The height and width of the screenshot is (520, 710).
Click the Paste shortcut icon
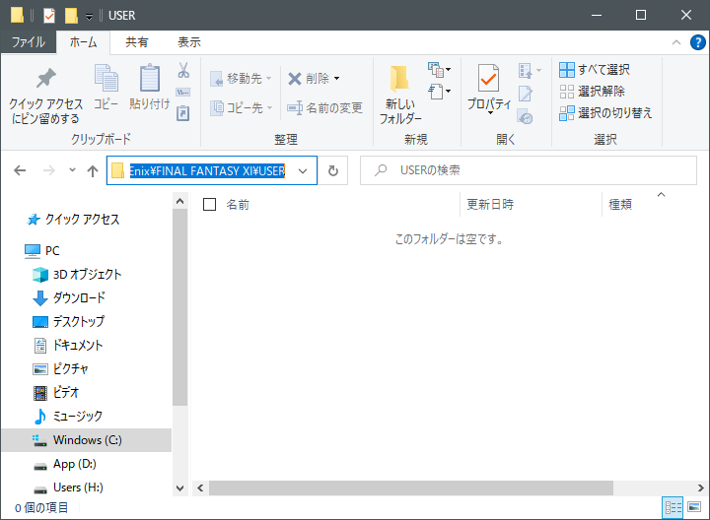click(x=183, y=113)
